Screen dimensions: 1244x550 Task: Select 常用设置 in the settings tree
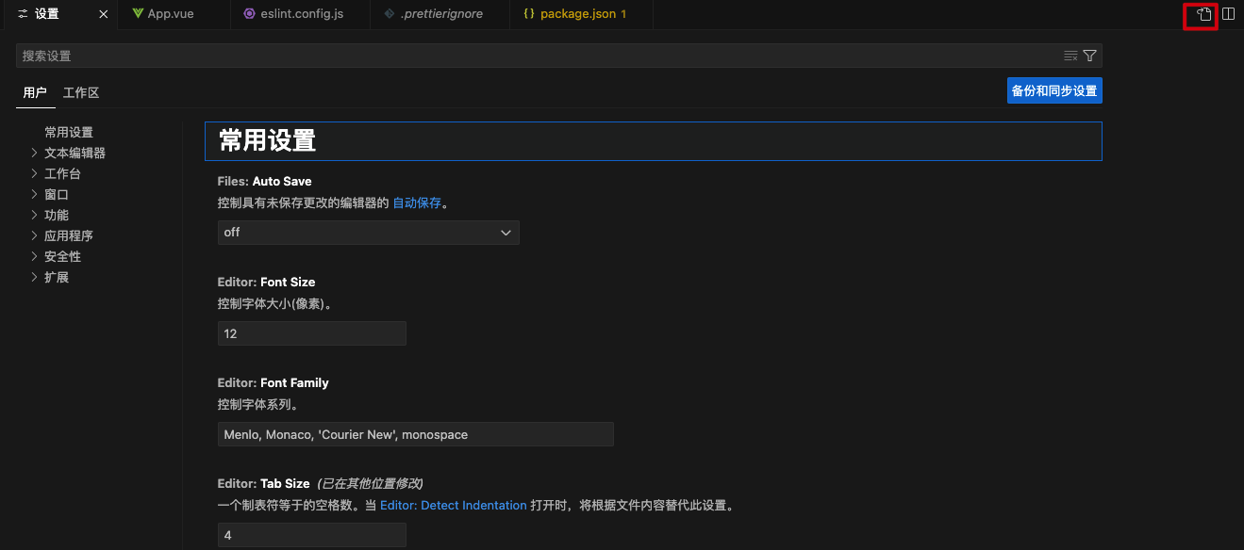pos(69,132)
